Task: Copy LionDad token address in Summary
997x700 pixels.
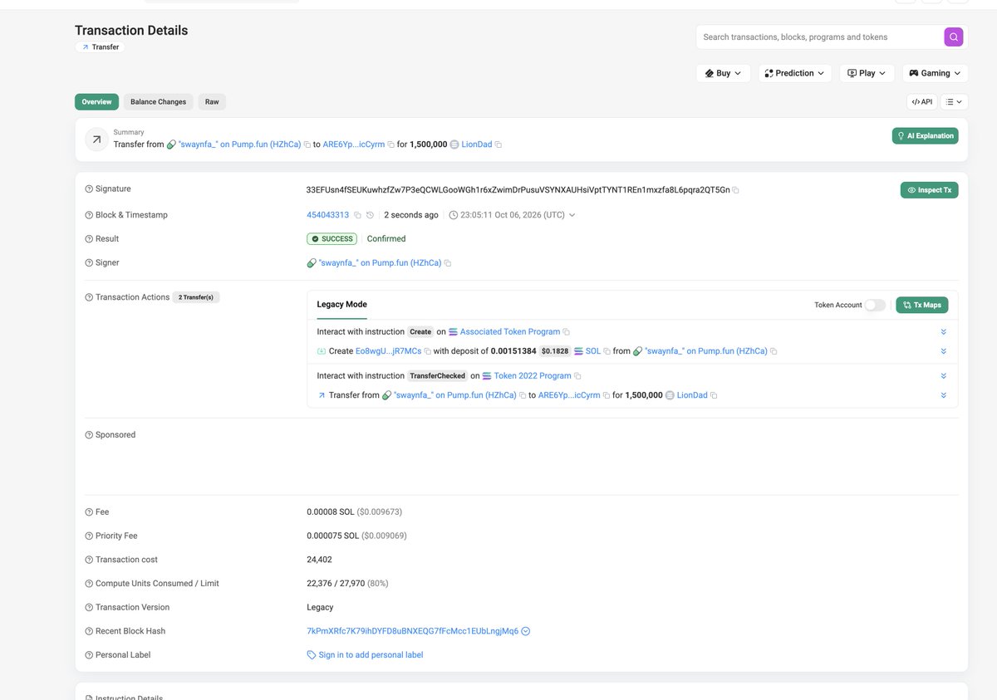Action: (x=498, y=144)
